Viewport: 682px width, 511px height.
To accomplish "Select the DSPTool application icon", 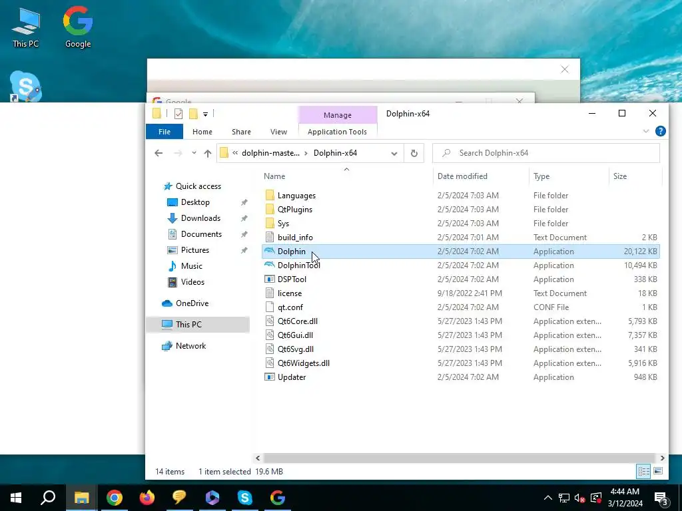I will click(270, 279).
